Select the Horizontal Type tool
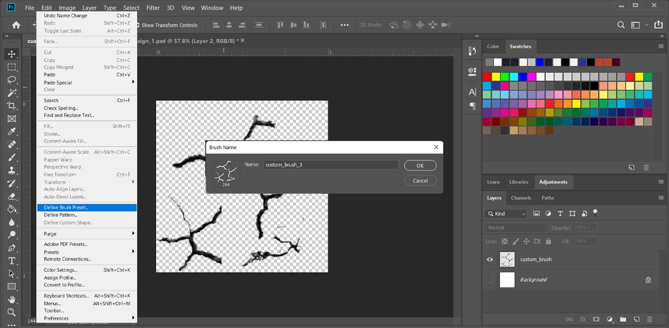 [x=12, y=261]
